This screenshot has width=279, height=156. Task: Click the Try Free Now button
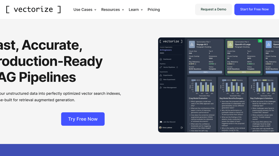pyautogui.click(x=83, y=119)
